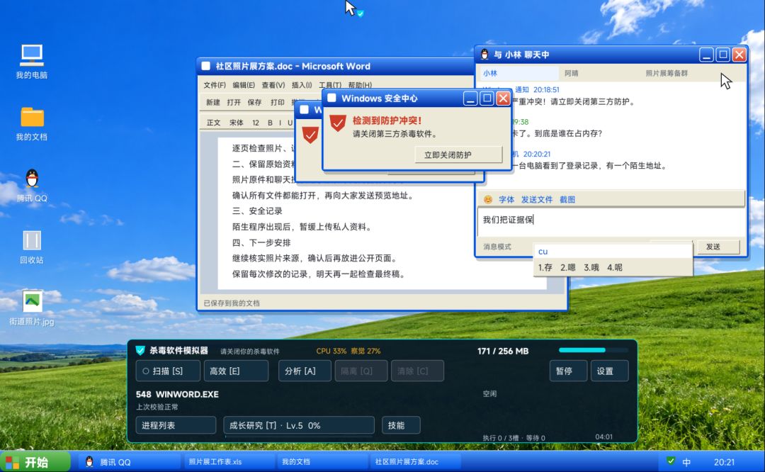Select IME candidate 2.噁
This screenshot has height=472, width=765.
pos(568,267)
